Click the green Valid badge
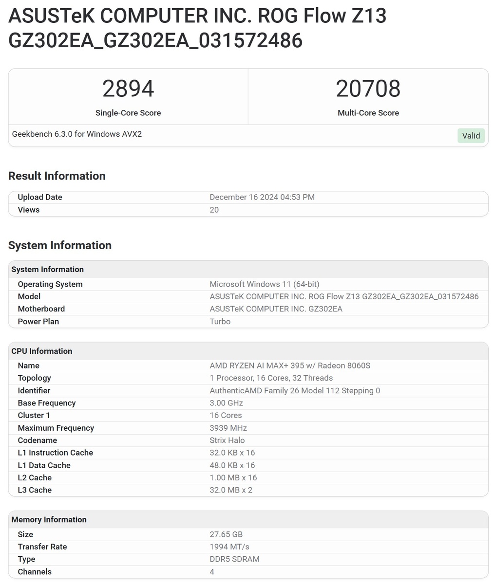 coord(470,135)
